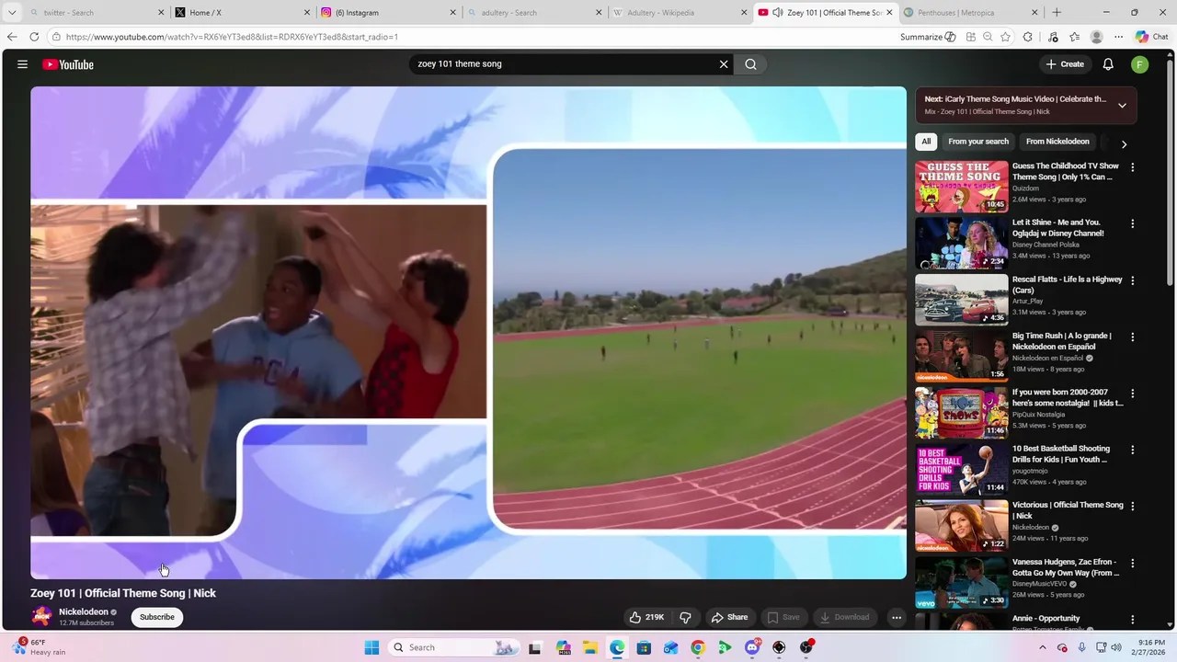Screen dimensions: 1177x662
Task: Click in the YouTube search input field
Action: point(563,64)
